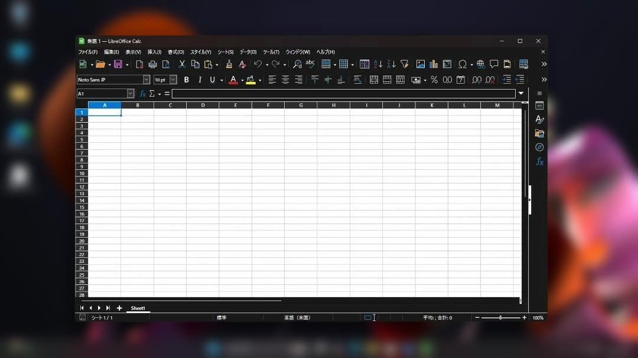The image size is (638, 358).
Task: Insert a chart using the chart icon
Action: pyautogui.click(x=434, y=64)
